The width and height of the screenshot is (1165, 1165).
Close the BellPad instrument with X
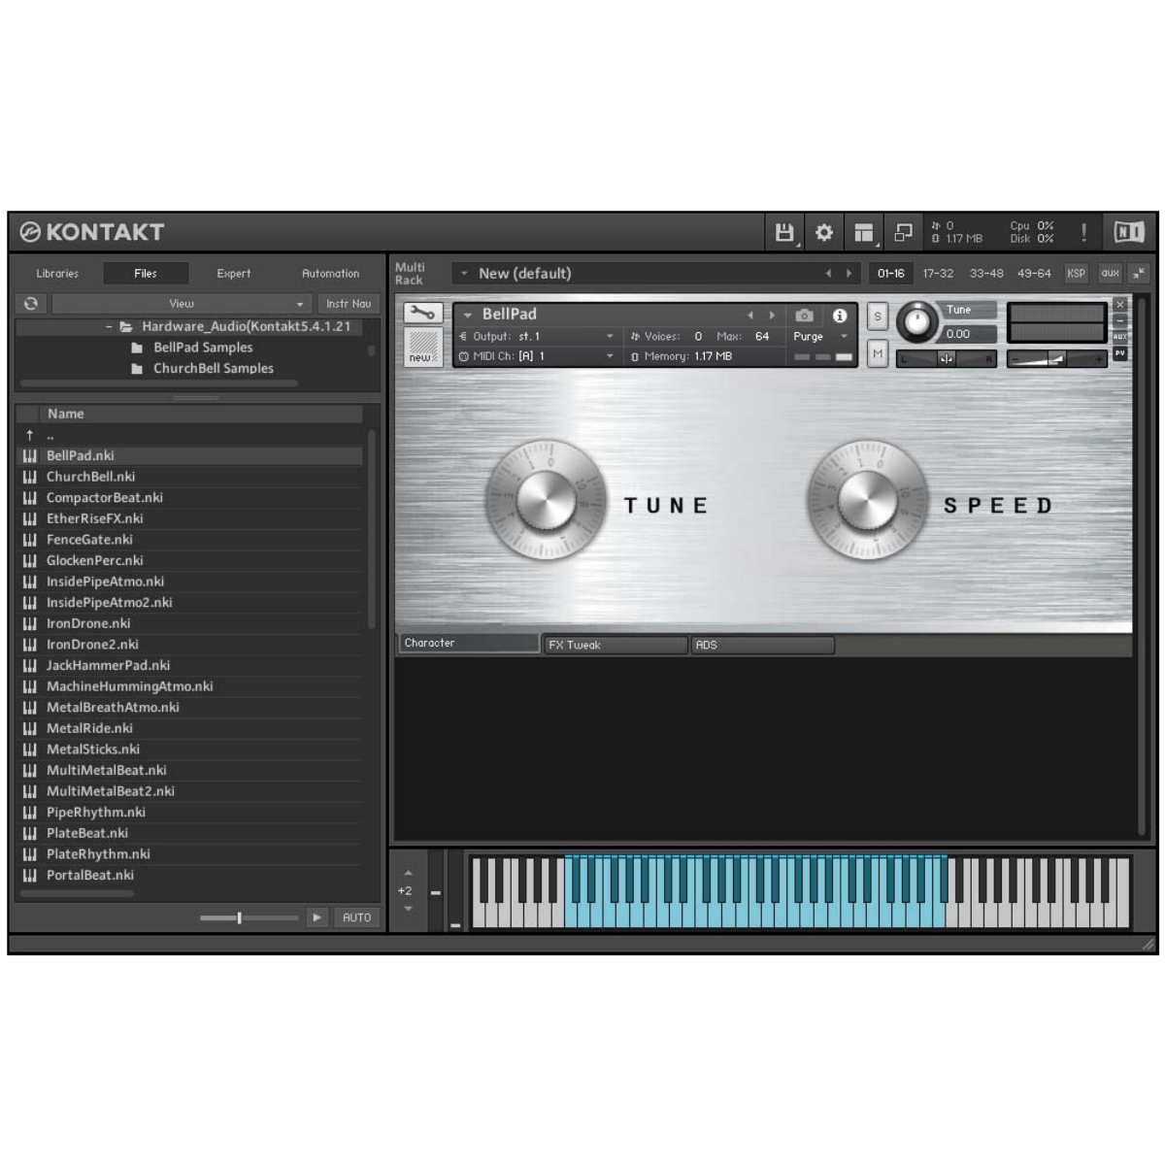(x=1119, y=305)
